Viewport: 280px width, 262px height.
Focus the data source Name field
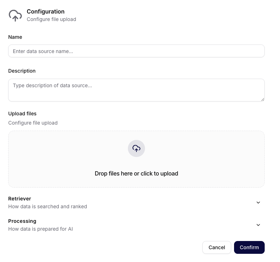click(136, 51)
